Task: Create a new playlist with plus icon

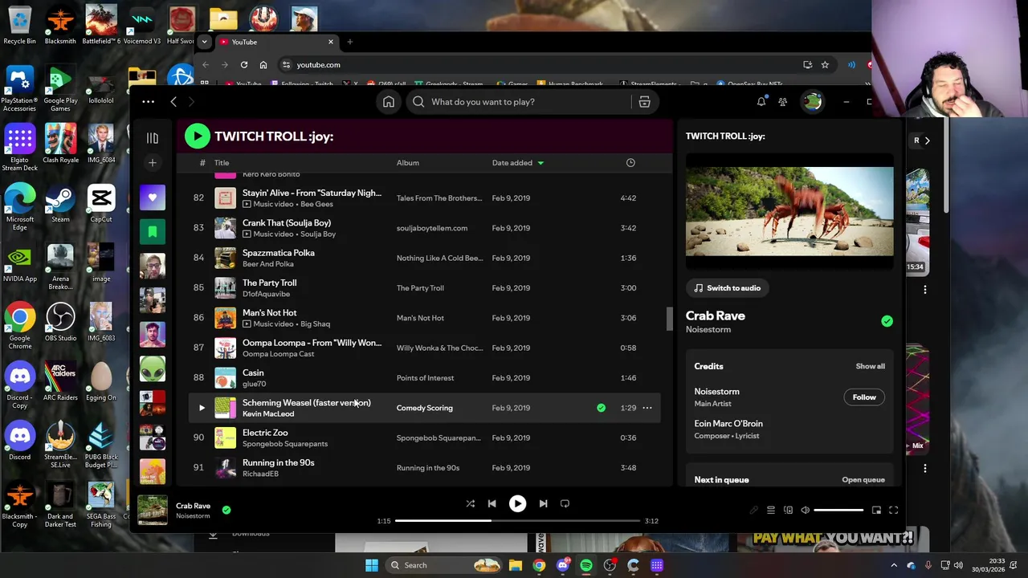Action: coord(153,163)
